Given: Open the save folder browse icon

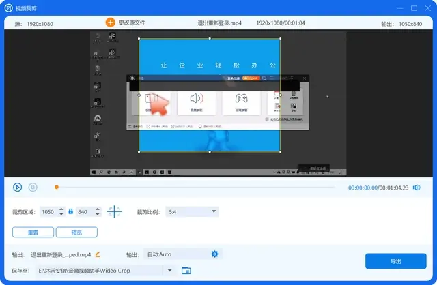Looking at the screenshot, I should point(186,270).
